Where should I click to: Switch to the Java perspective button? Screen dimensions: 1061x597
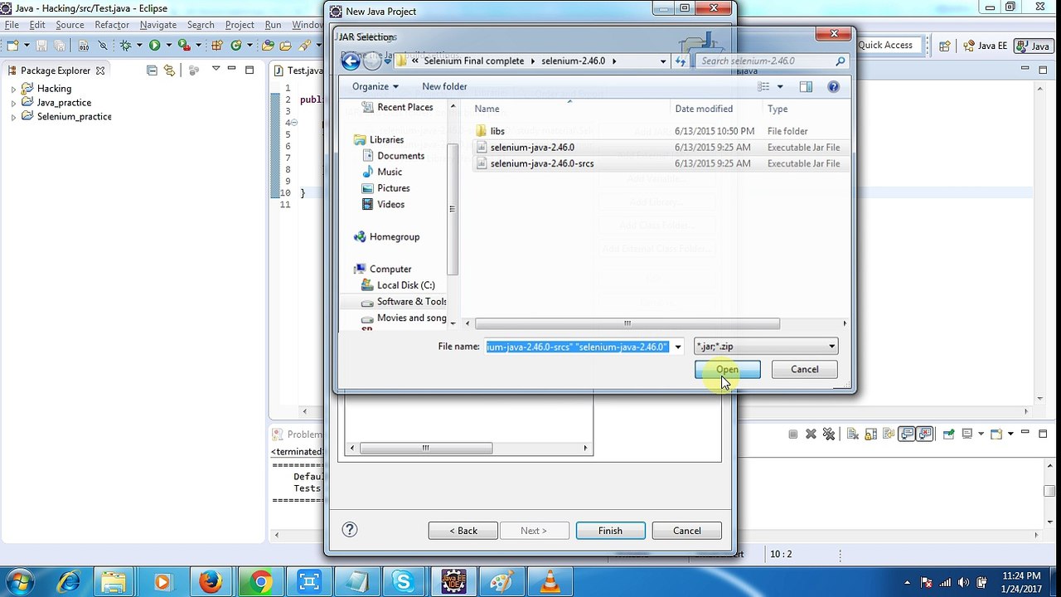click(1033, 46)
